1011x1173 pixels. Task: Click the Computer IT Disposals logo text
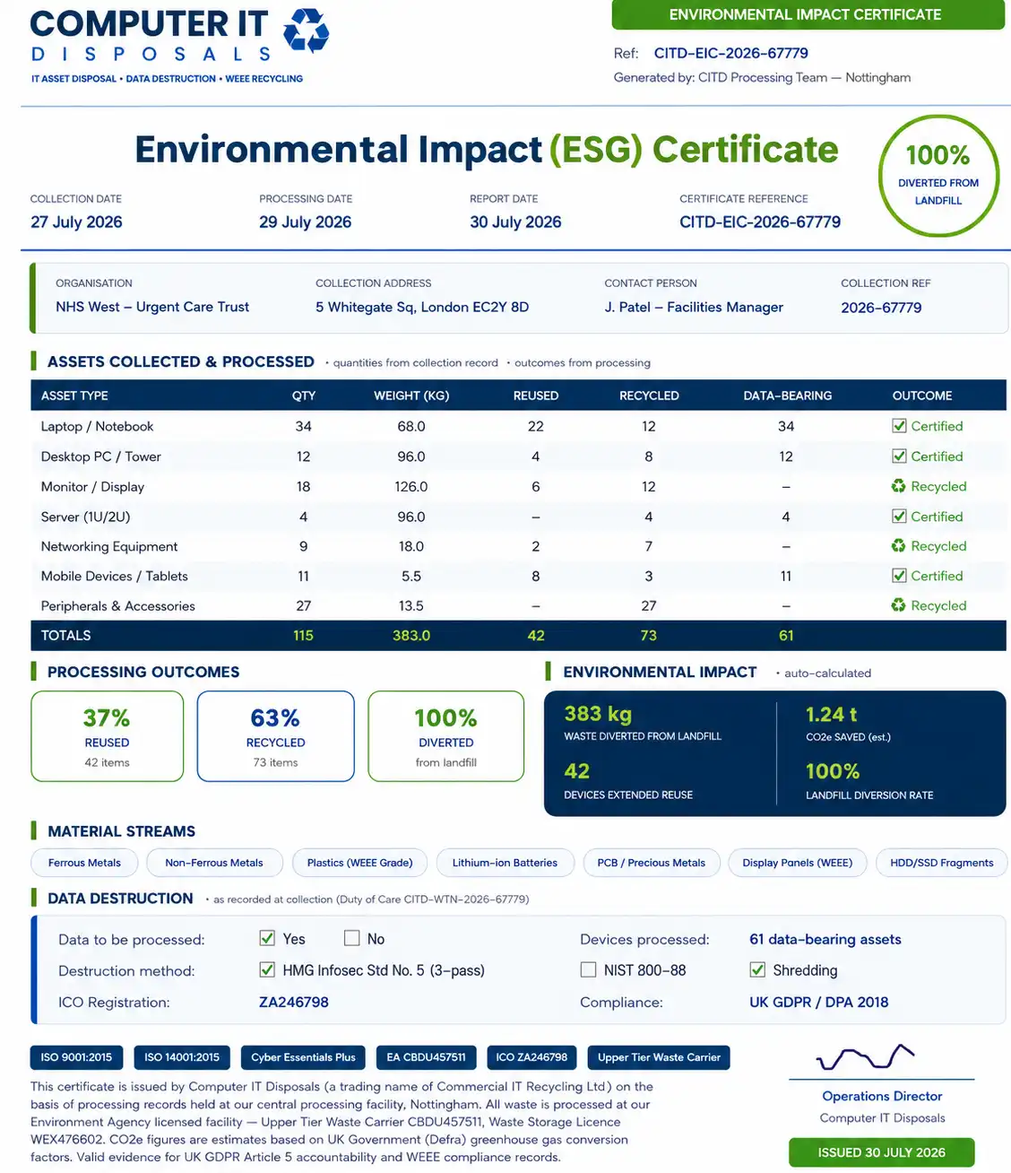151,37
